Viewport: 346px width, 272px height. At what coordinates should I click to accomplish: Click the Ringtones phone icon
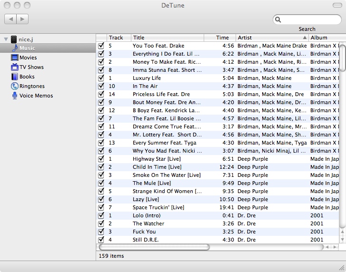15,86
